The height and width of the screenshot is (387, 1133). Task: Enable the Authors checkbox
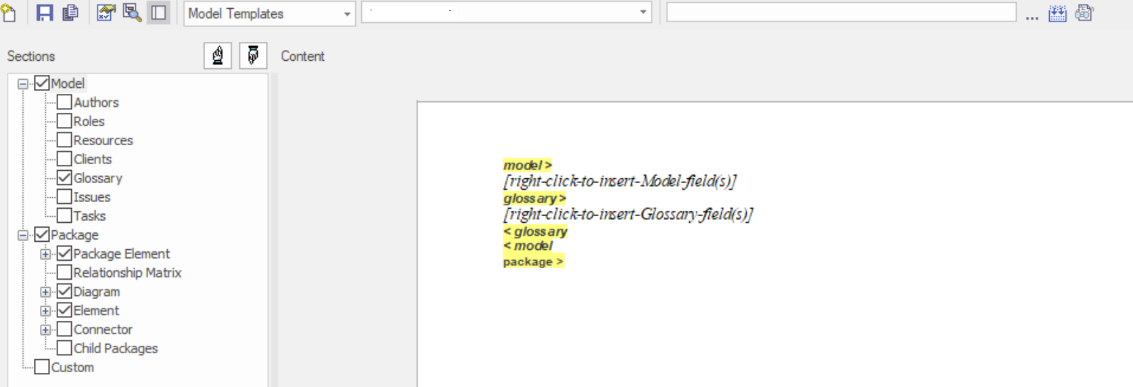(64, 102)
